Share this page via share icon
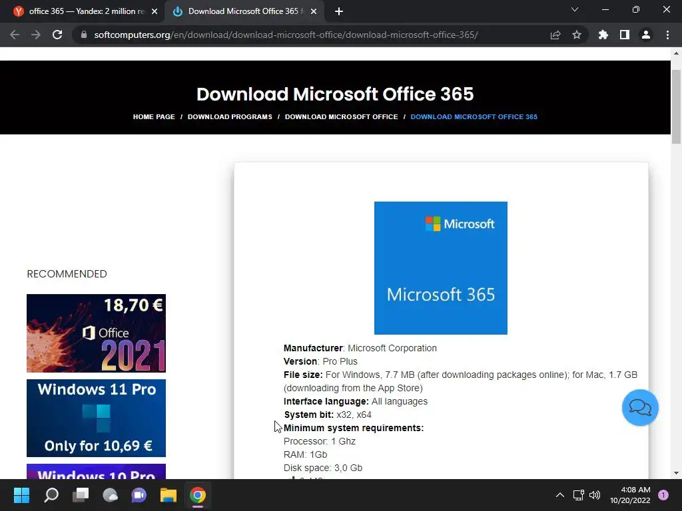Viewport: 682px width, 511px height. tap(555, 35)
